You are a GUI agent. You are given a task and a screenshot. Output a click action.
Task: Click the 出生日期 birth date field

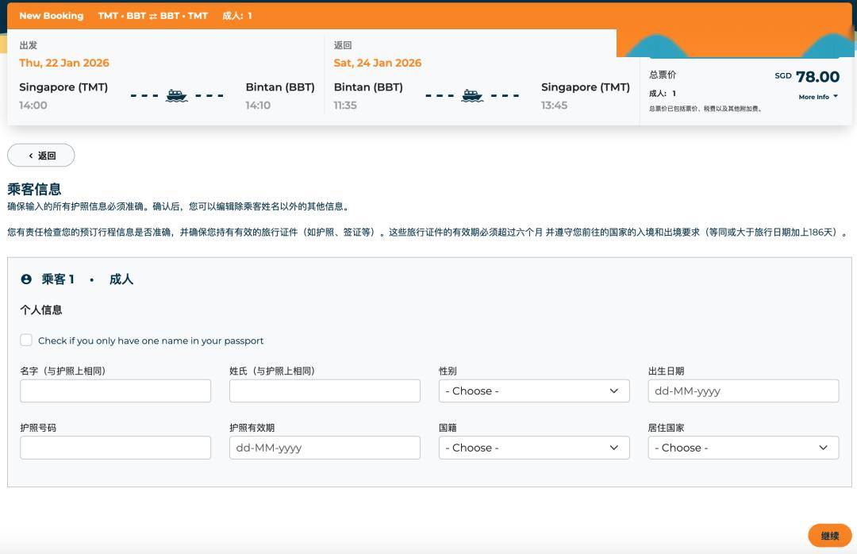pyautogui.click(x=743, y=390)
